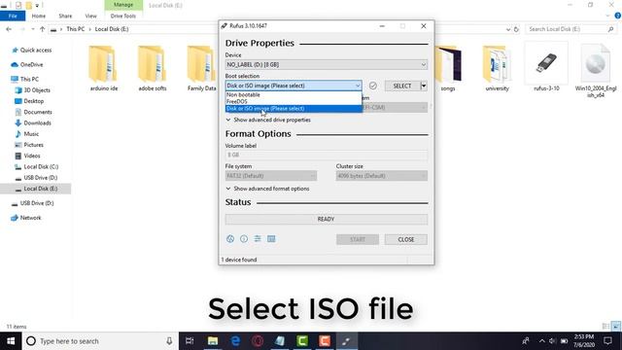
Task: Click the SELECT button
Action: 402,86
